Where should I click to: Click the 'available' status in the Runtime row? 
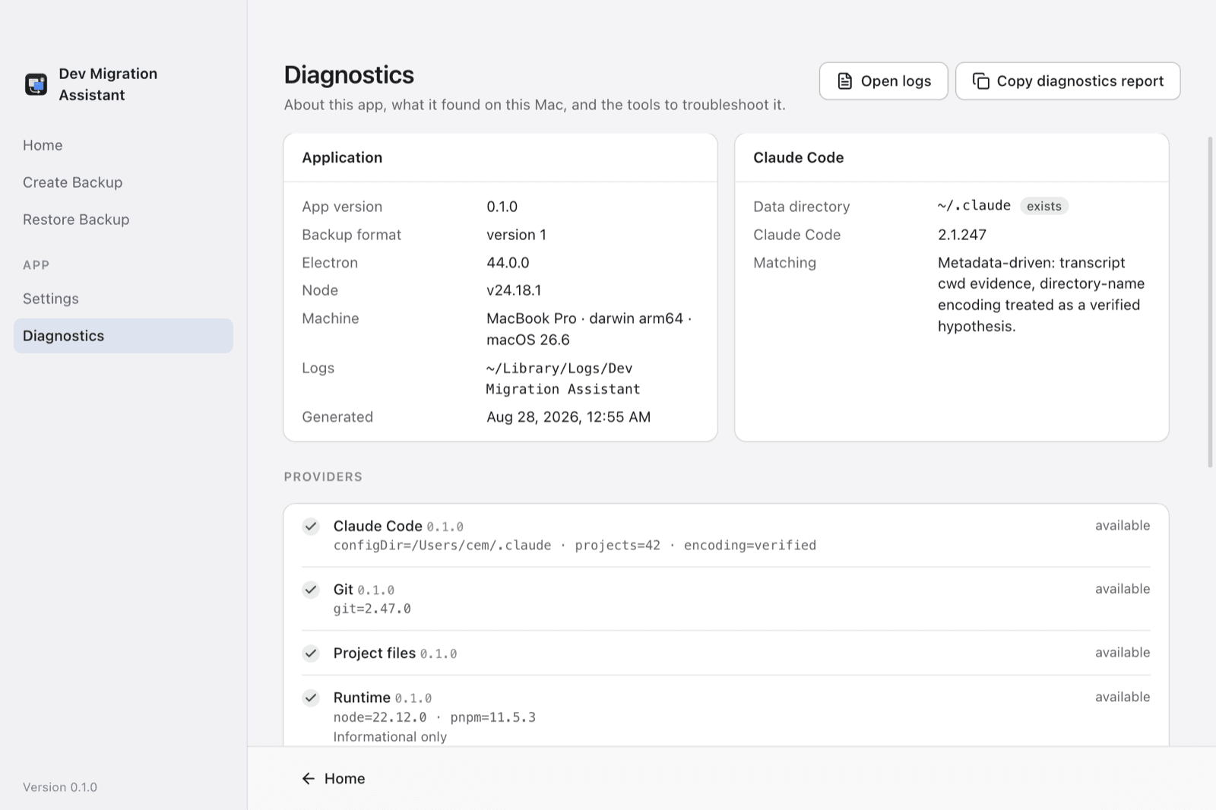1123,697
